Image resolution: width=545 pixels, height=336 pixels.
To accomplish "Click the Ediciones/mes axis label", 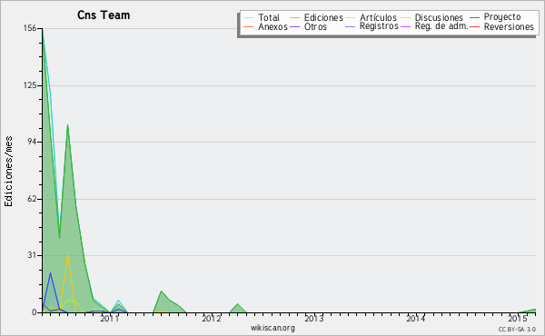I will (x=8, y=172).
